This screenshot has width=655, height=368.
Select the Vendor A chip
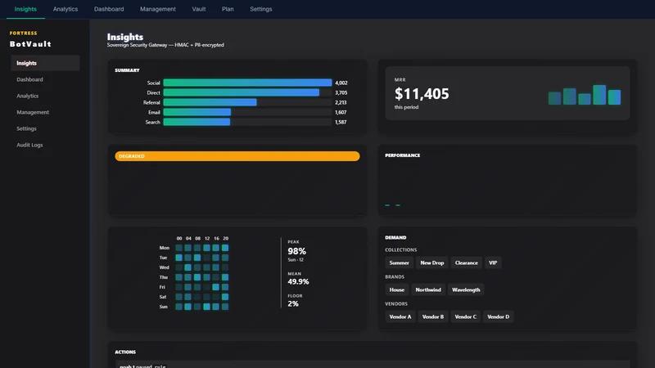coord(400,316)
